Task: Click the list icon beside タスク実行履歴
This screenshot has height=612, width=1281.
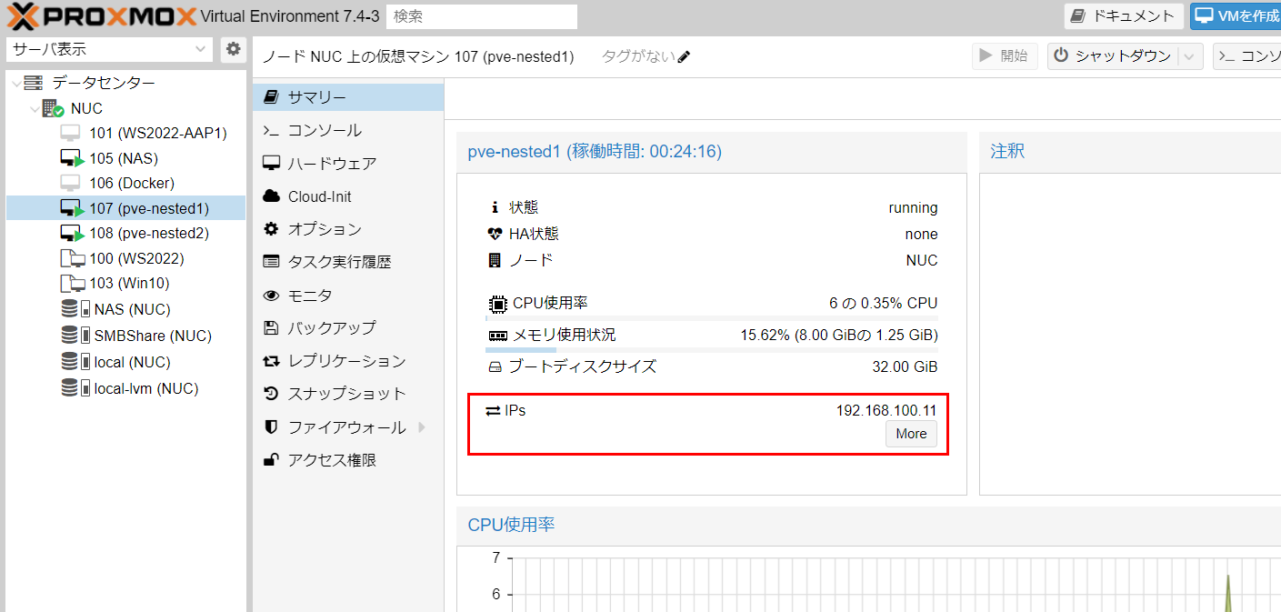Action: [x=271, y=262]
